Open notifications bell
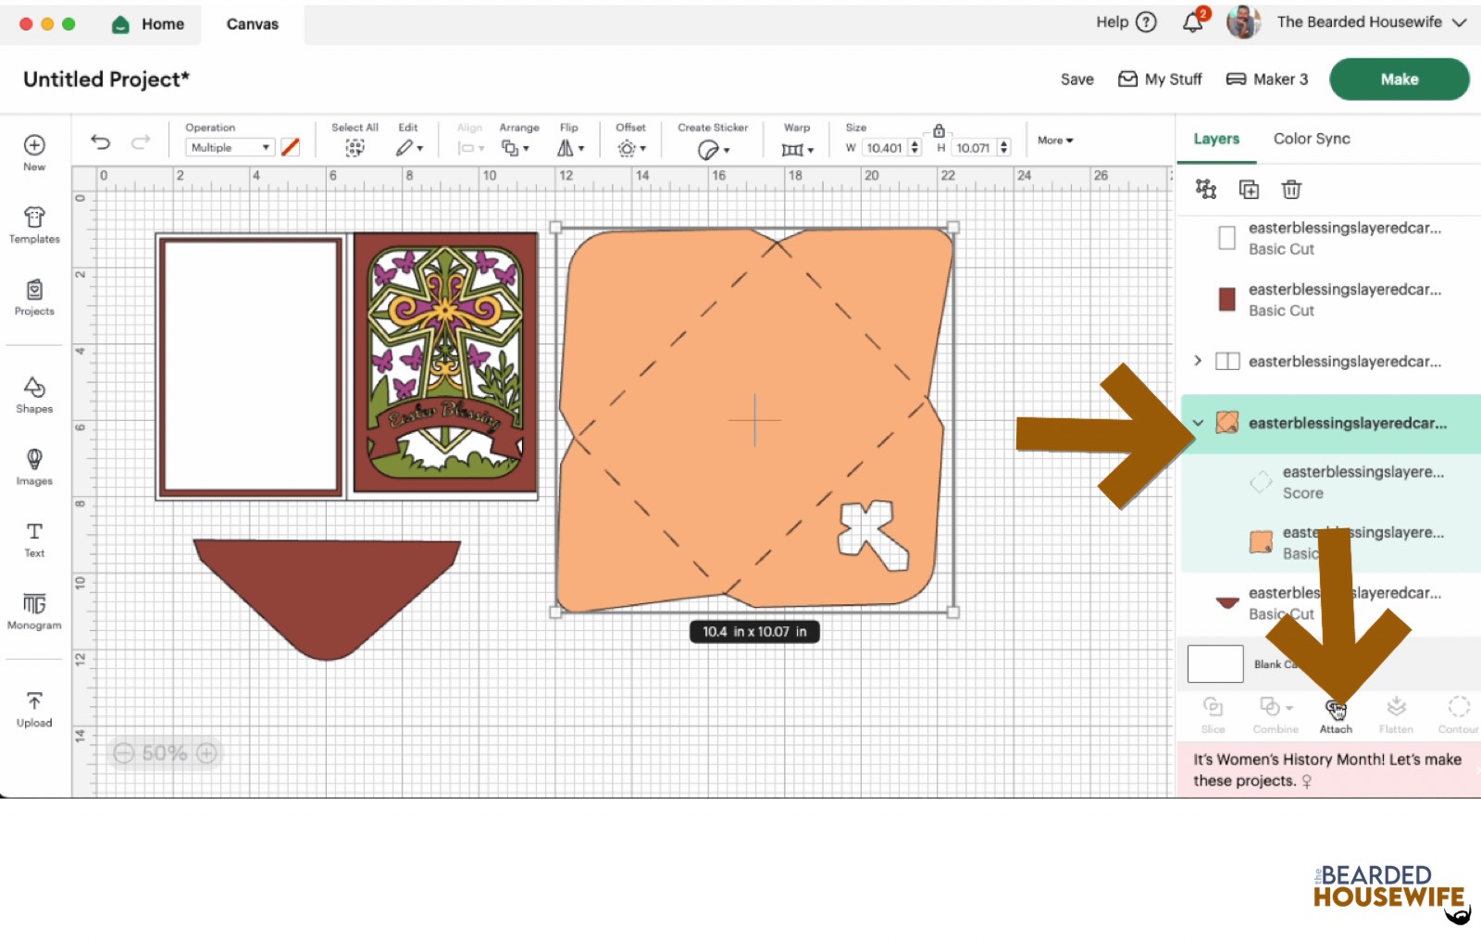Viewport: 1481px width, 941px height. tap(1193, 23)
